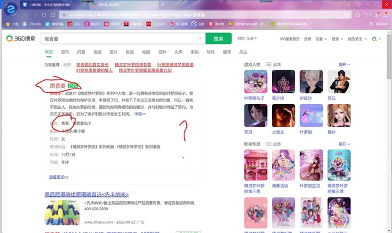
Task: Open the 叶罗丽宝贝 poster thumbnail
Action: pyautogui.click(x=311, y=165)
